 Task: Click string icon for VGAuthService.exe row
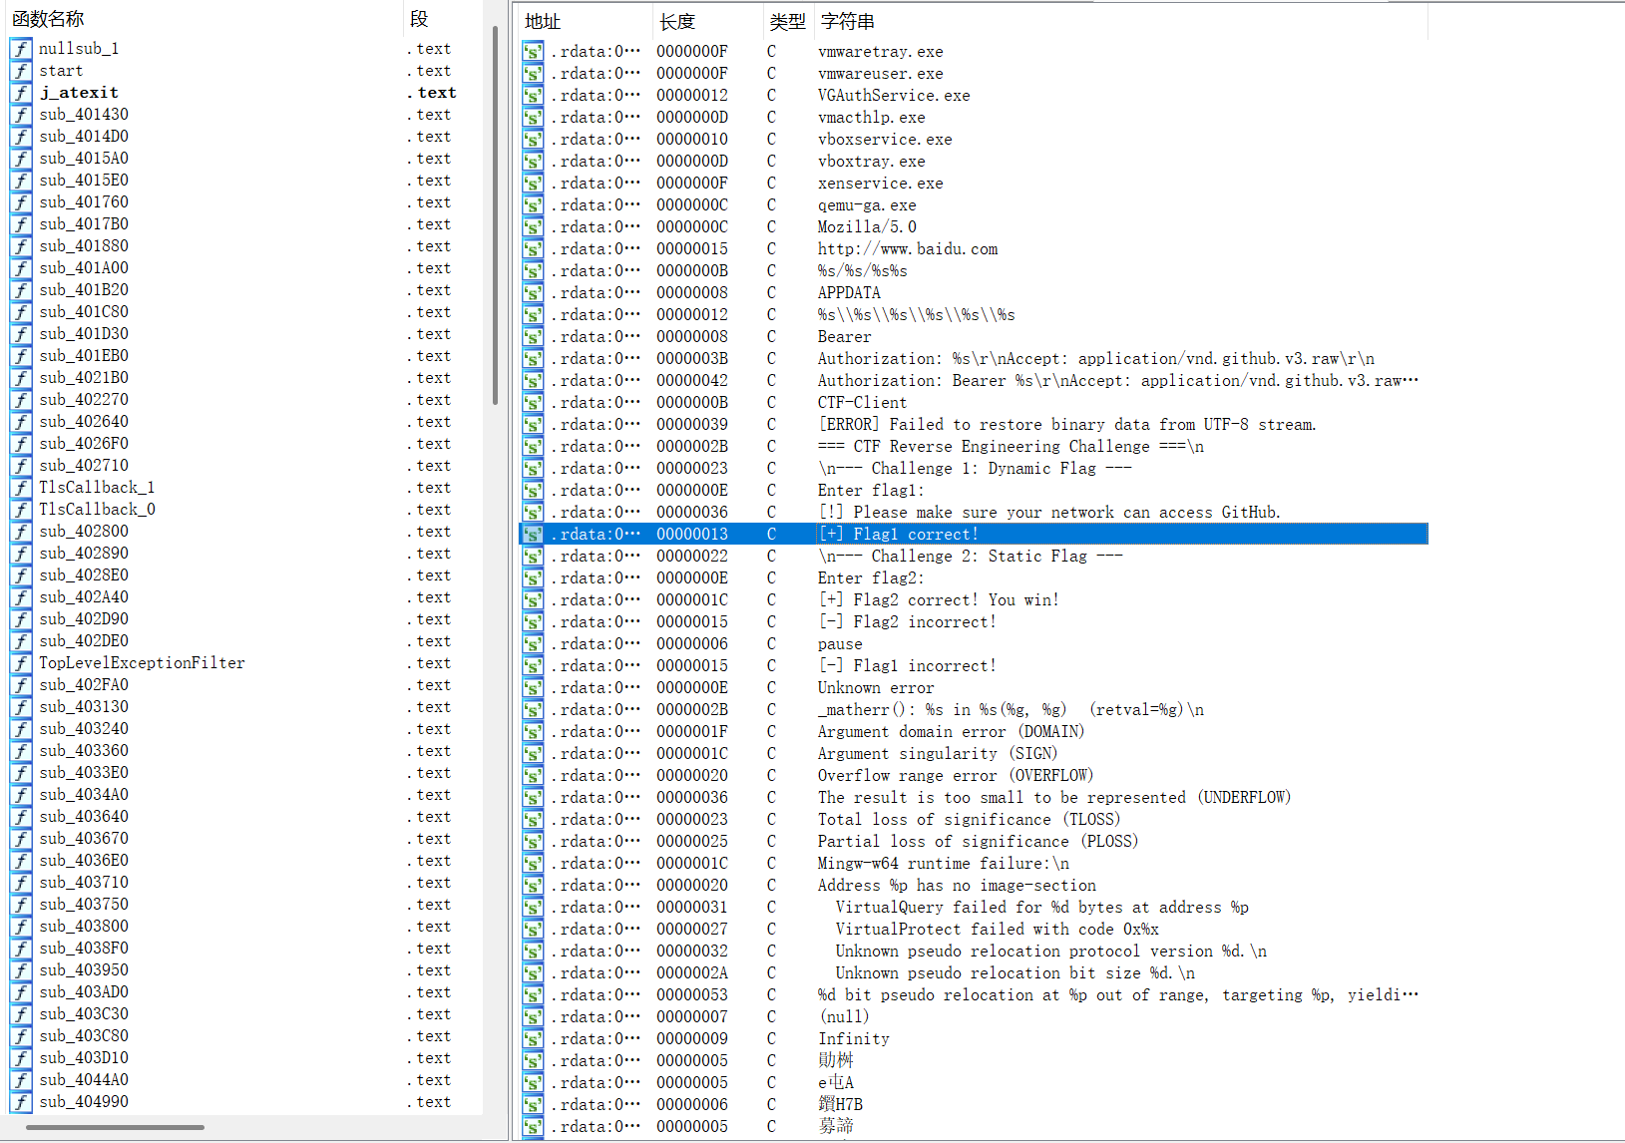click(534, 96)
